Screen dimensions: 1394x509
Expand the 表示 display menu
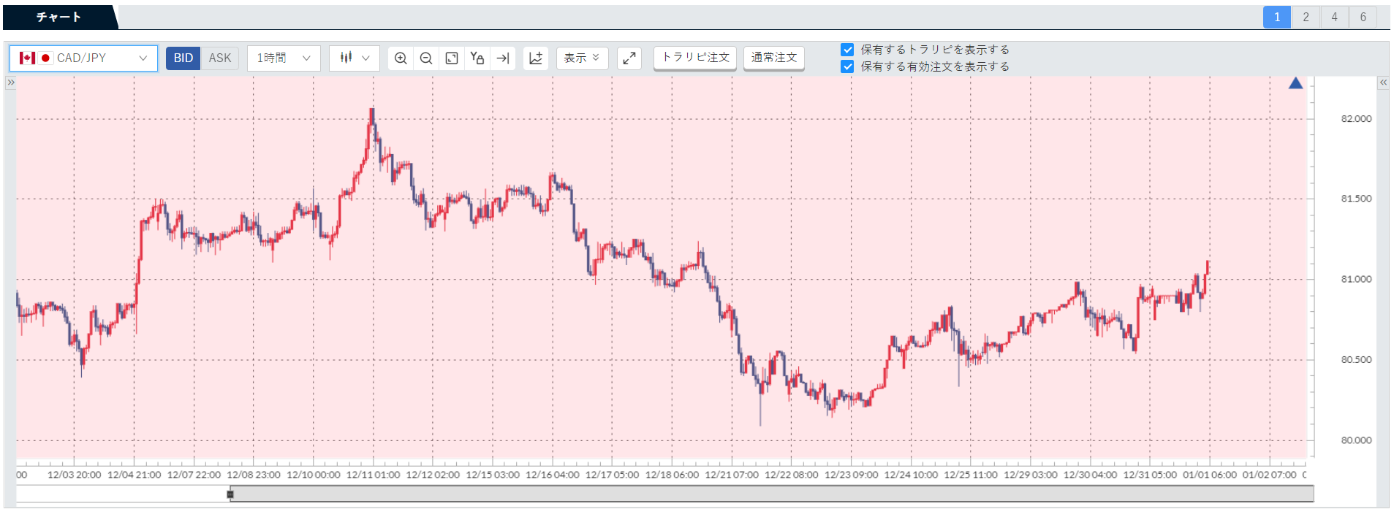tap(583, 58)
